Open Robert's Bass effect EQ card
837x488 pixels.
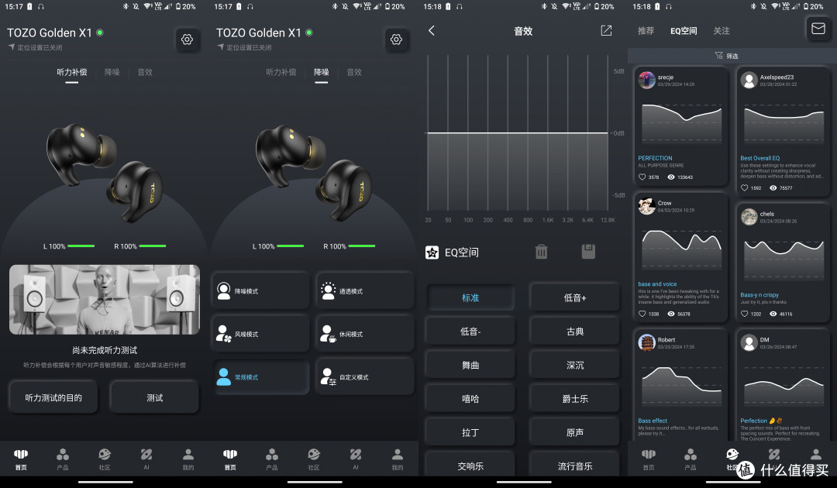point(681,385)
